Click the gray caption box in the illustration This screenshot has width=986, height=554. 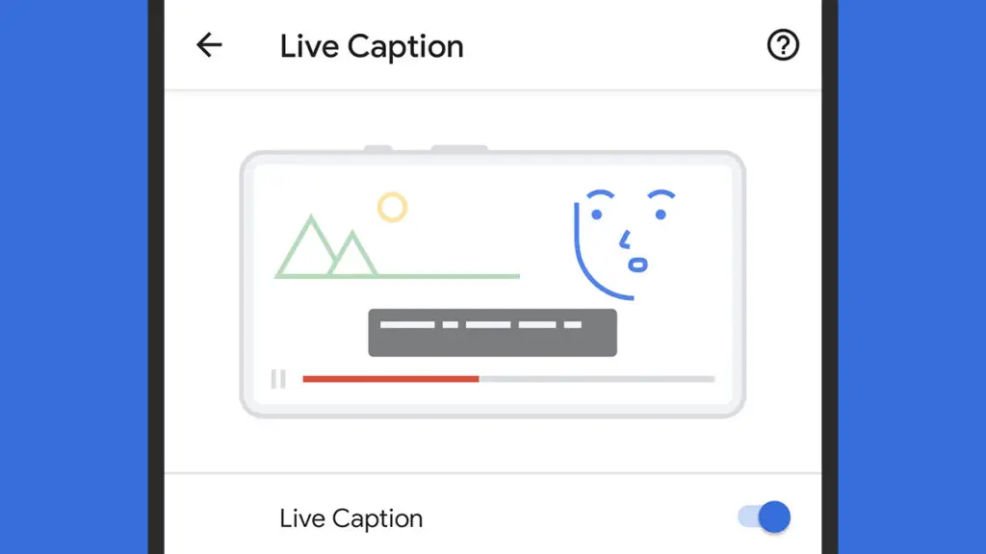click(x=492, y=332)
